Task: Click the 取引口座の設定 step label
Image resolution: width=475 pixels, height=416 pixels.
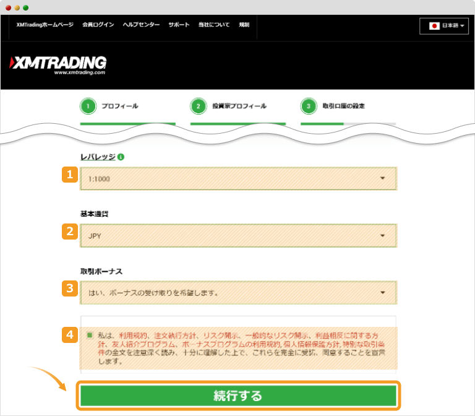Action: tap(343, 106)
